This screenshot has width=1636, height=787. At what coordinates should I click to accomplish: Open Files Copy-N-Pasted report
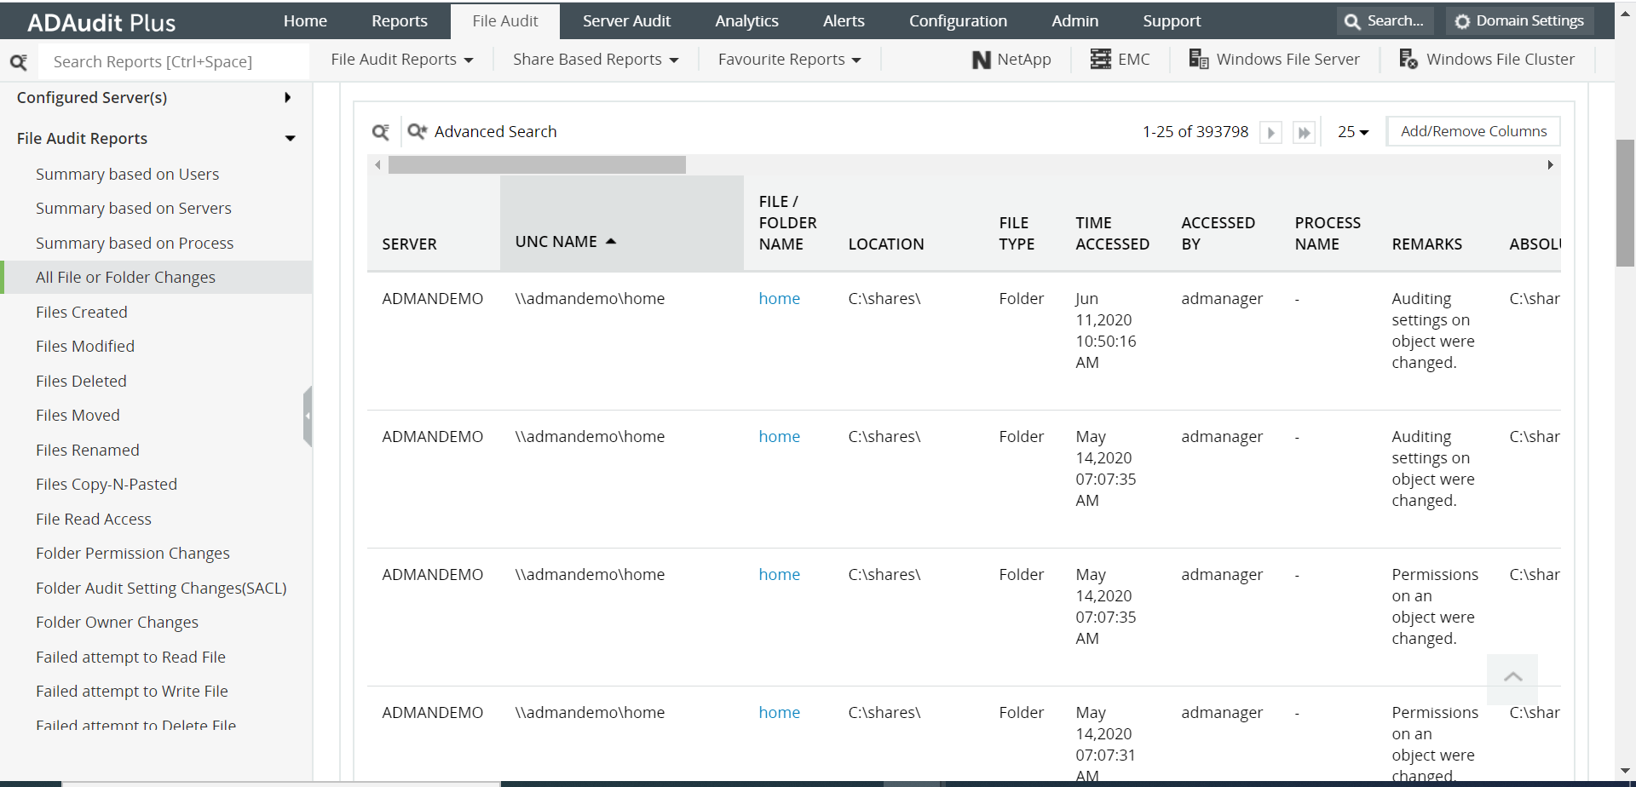(107, 485)
